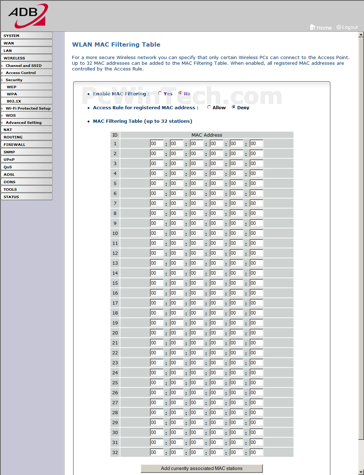The height and width of the screenshot is (475, 364).
Task: Click fourth MAC octet field in row 8
Action: coord(217,213)
